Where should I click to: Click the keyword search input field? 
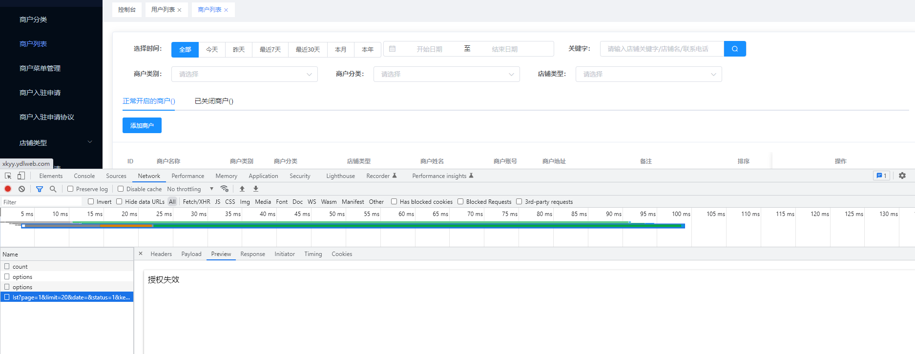pyautogui.click(x=662, y=49)
